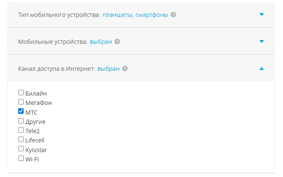Toggle the Wi-Fi checkbox
Viewport: 283px width, 177px height.
click(x=21, y=158)
